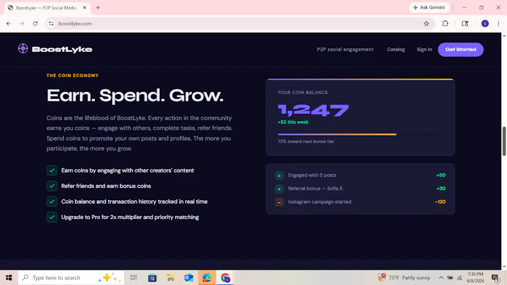Open Outlook from taskbar
507x285 pixels.
click(x=189, y=277)
